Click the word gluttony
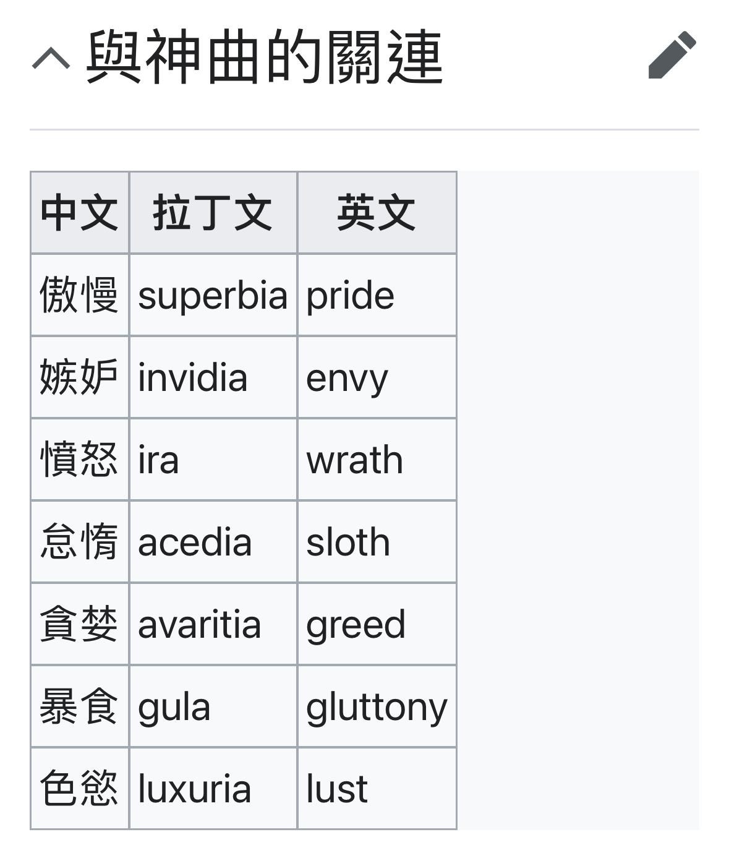 point(377,709)
